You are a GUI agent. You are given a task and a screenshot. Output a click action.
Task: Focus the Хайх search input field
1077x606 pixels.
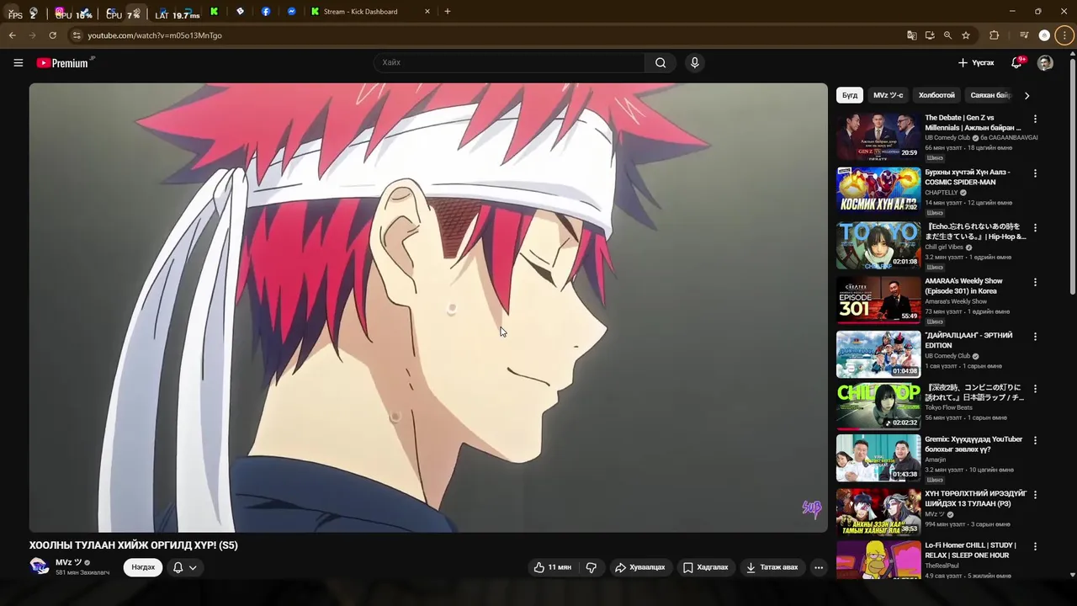tap(509, 62)
